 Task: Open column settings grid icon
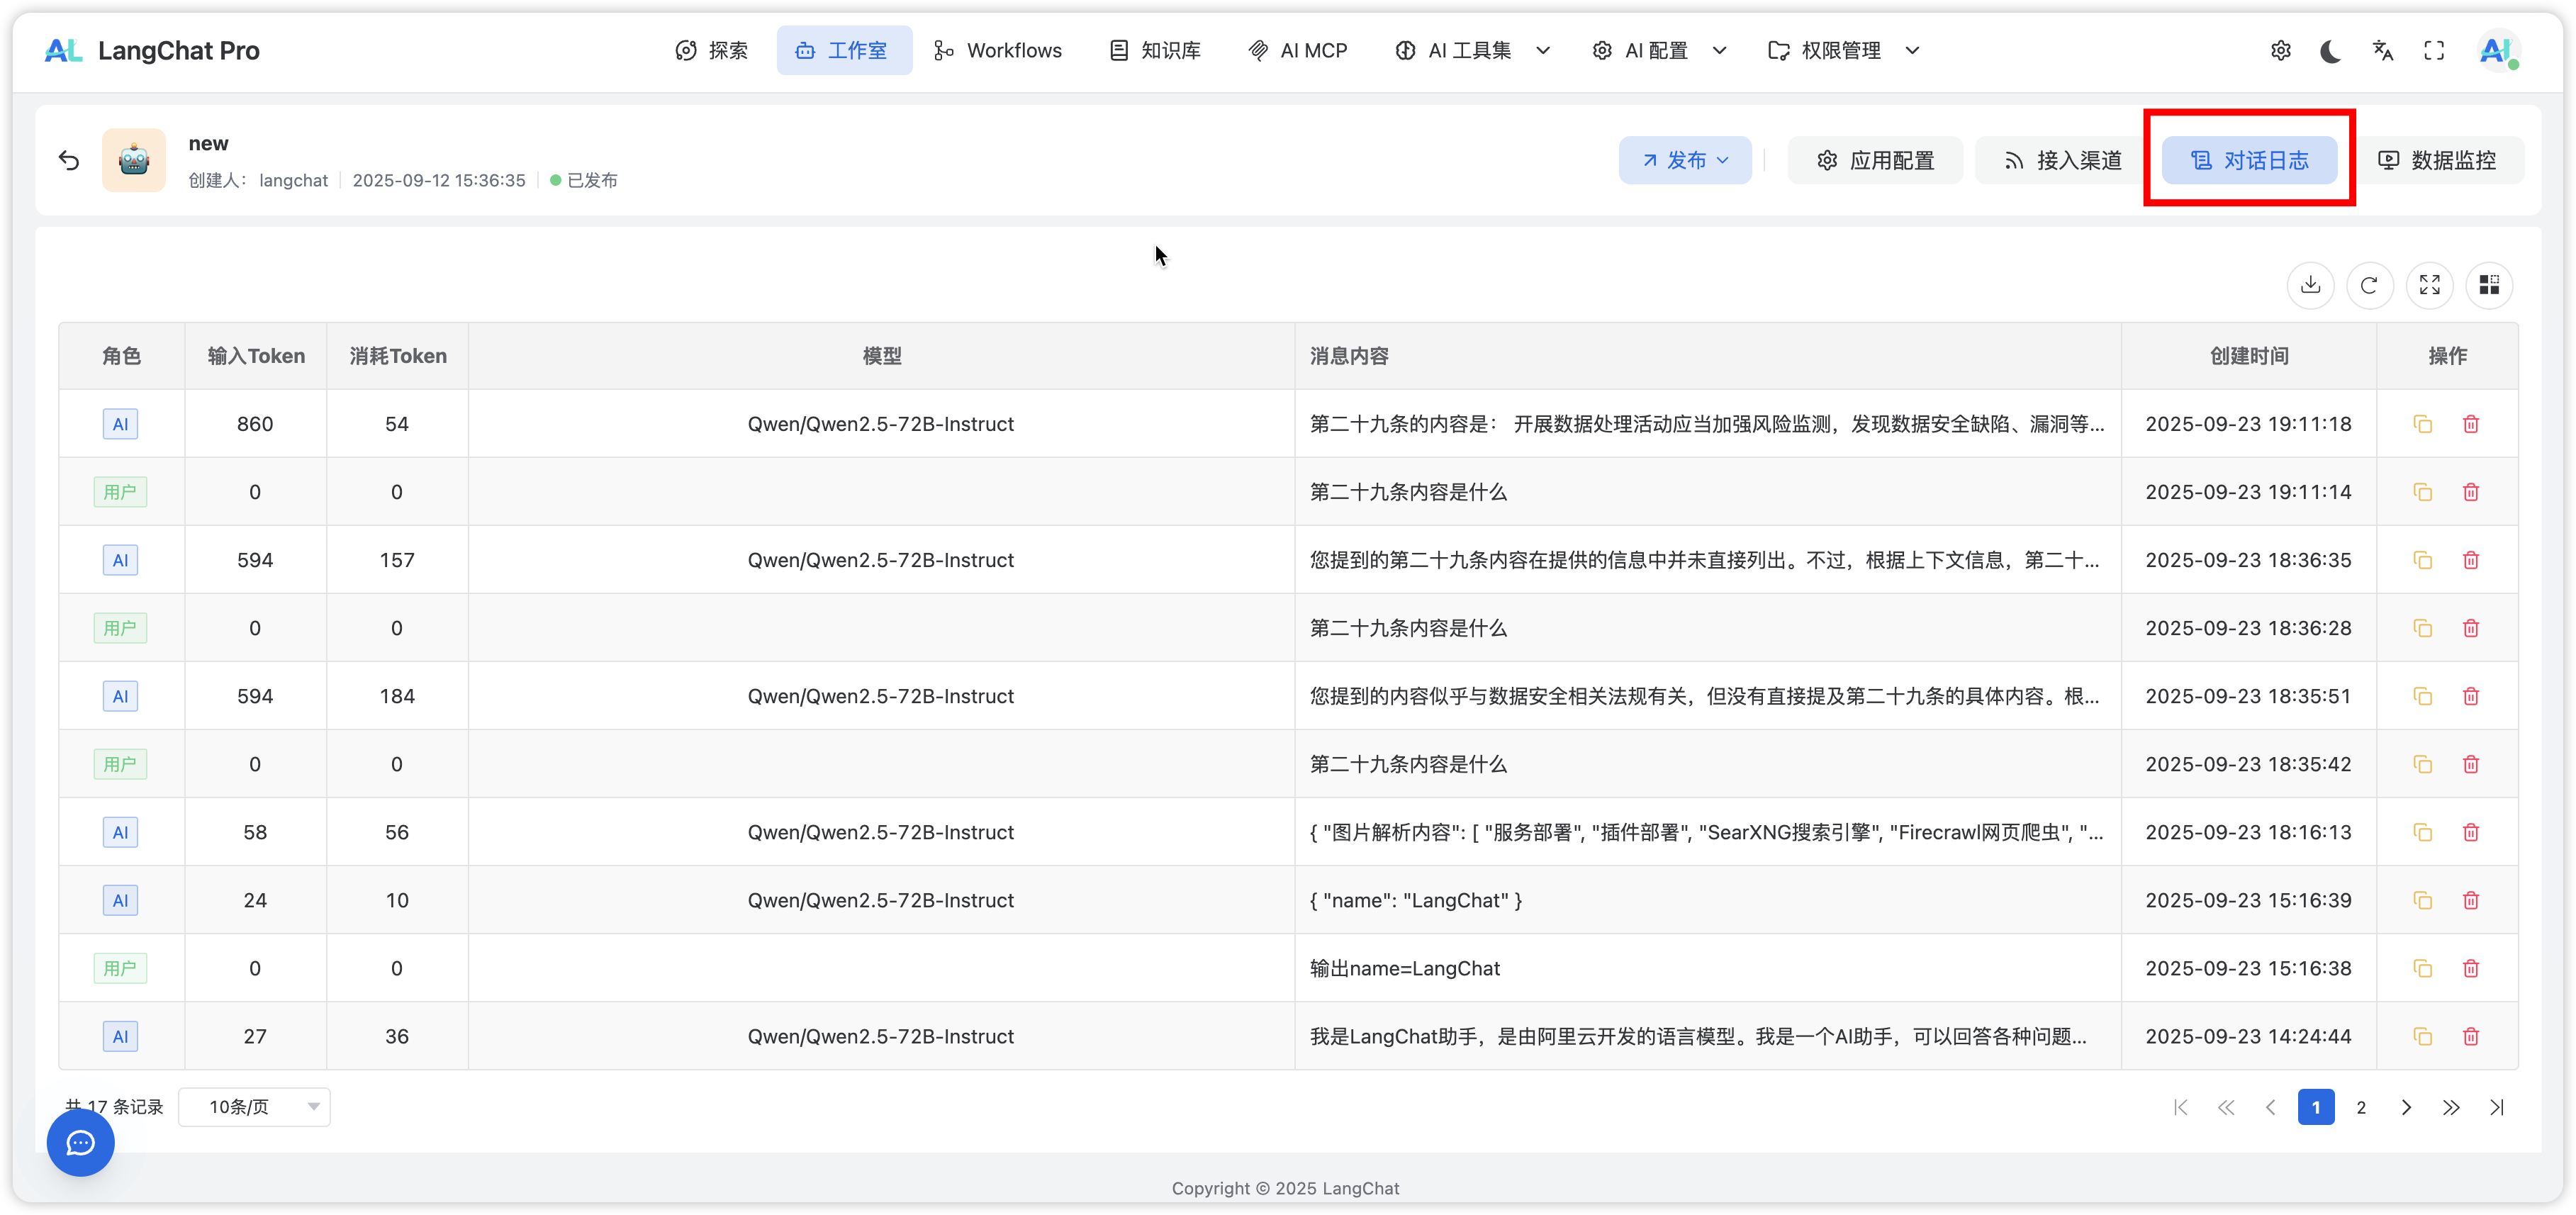[x=2489, y=285]
